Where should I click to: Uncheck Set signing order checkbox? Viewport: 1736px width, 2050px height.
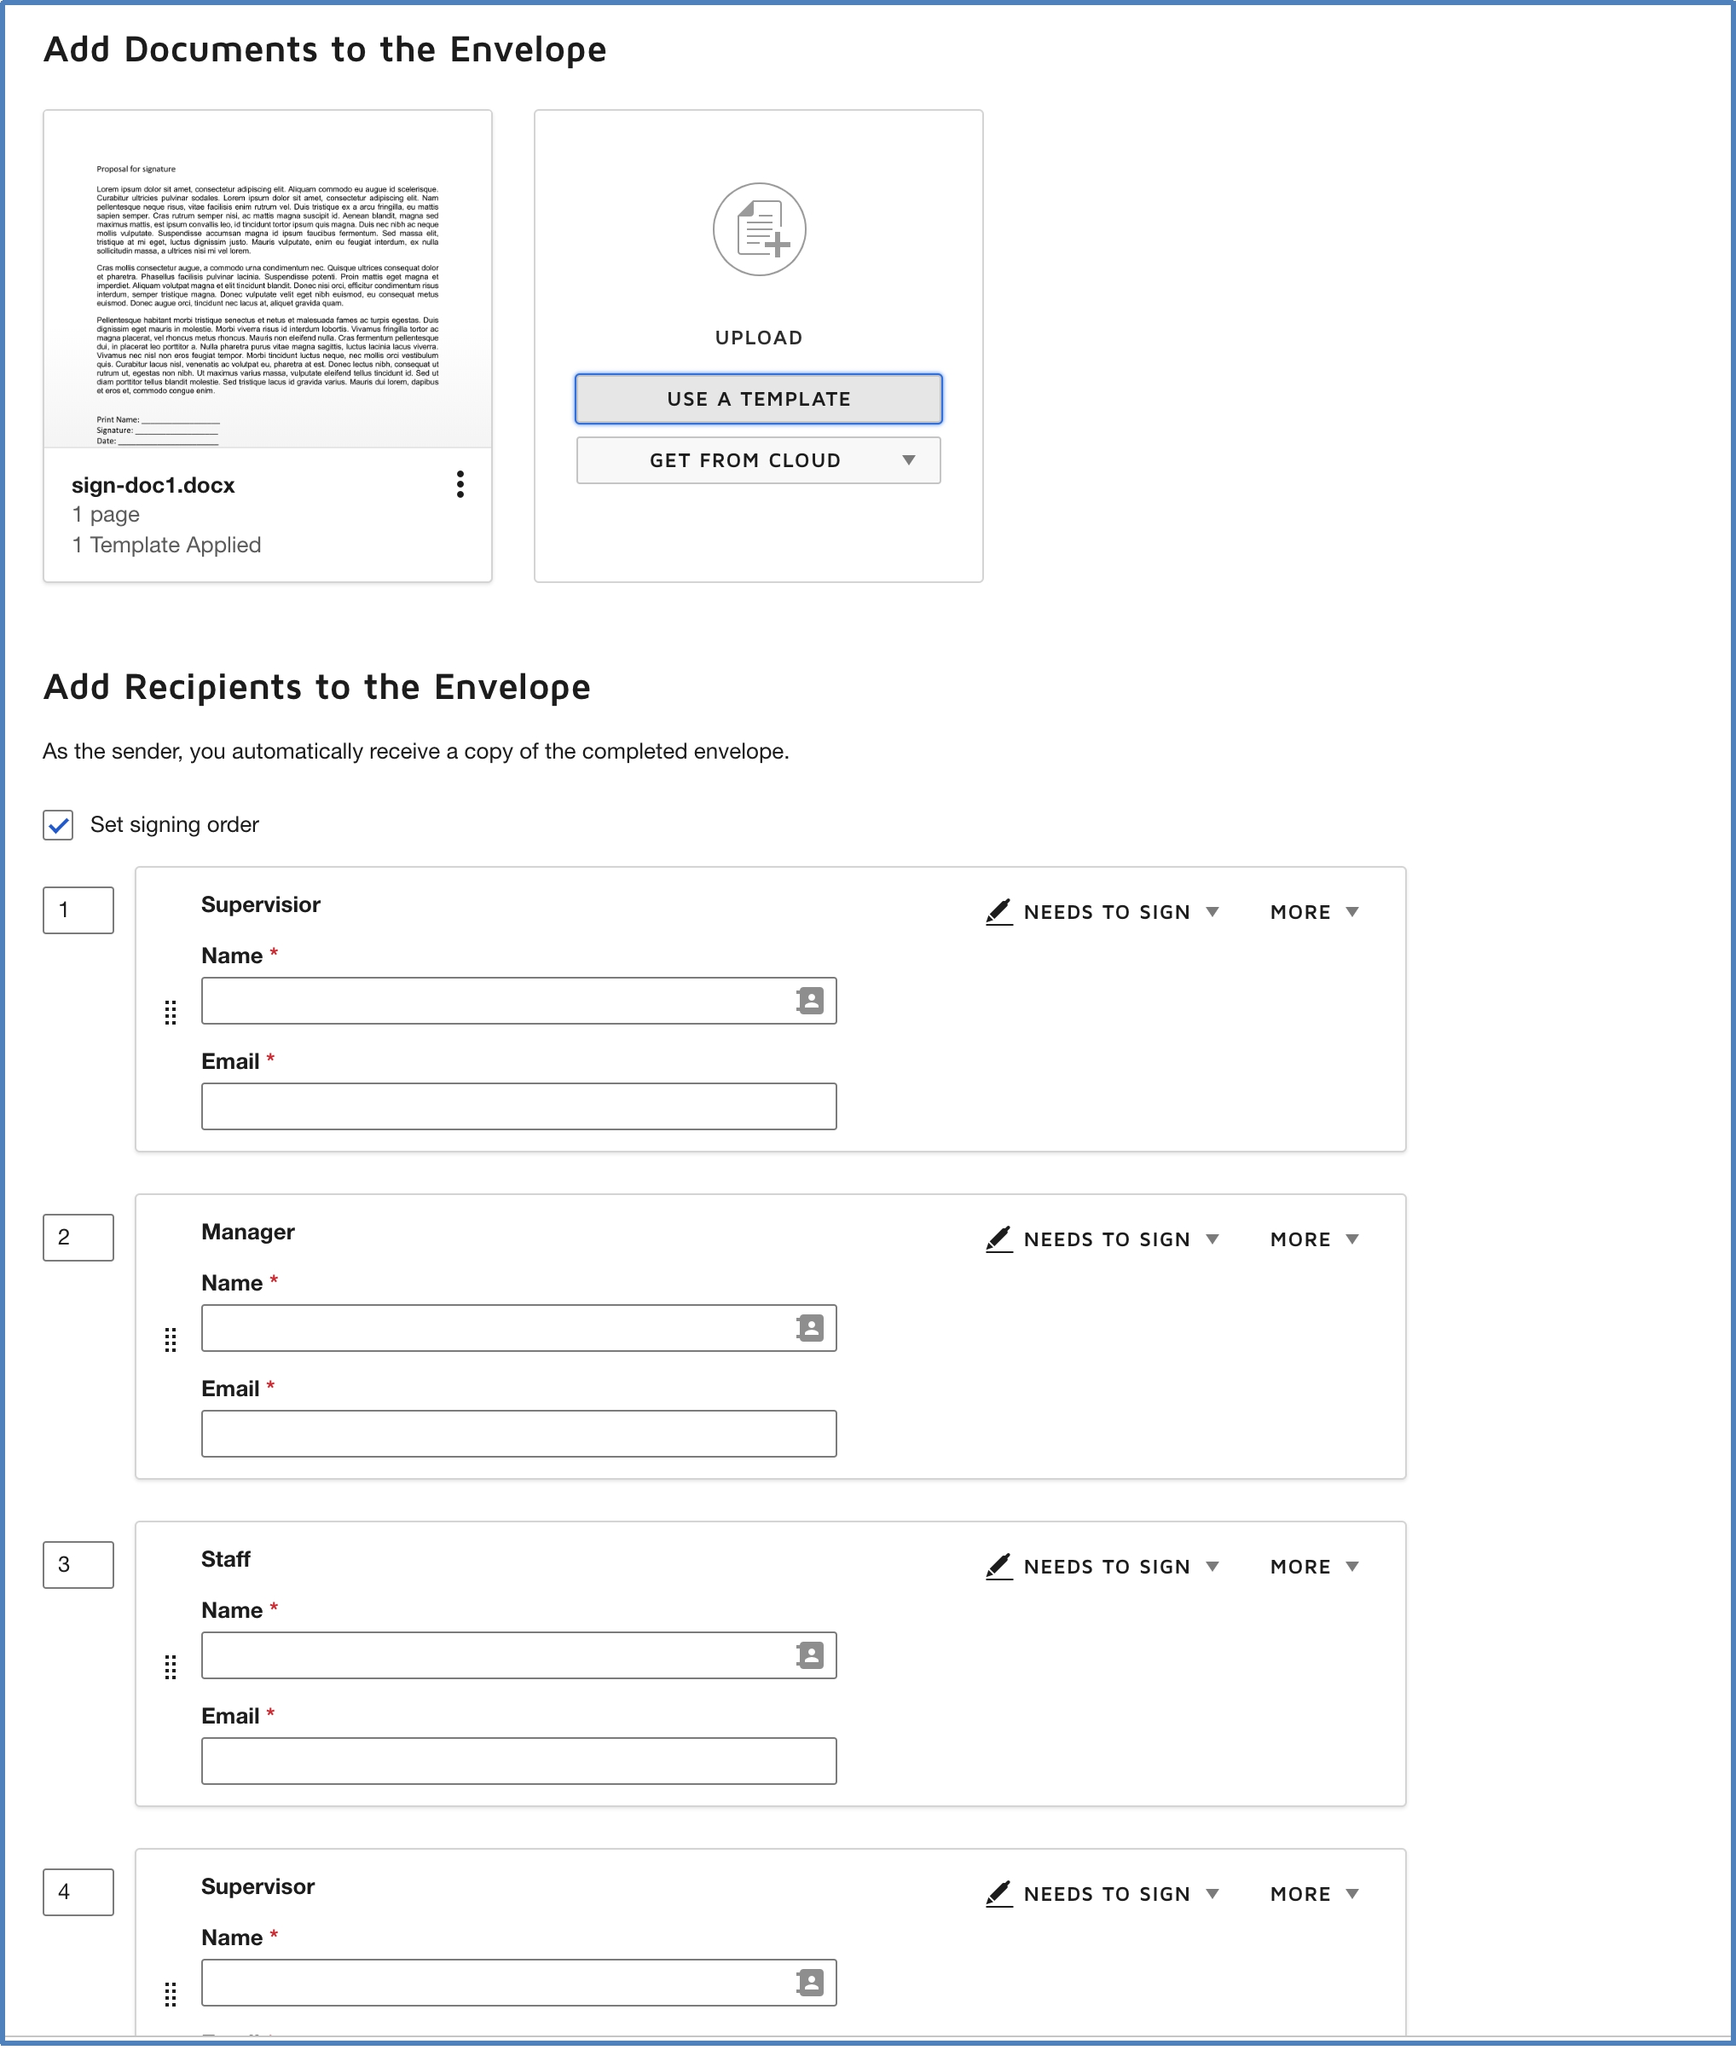[58, 824]
